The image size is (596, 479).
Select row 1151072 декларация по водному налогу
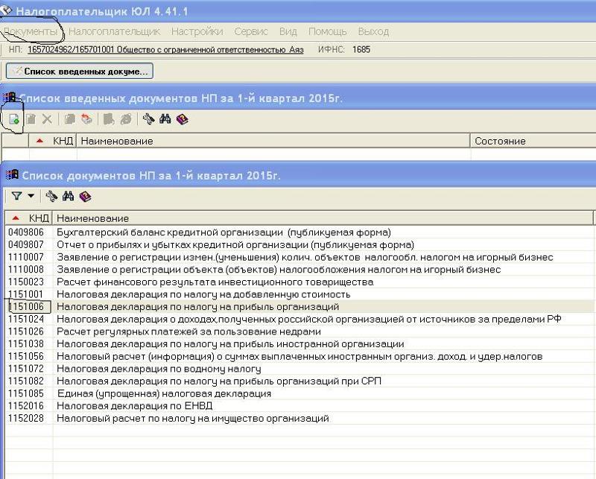300,369
